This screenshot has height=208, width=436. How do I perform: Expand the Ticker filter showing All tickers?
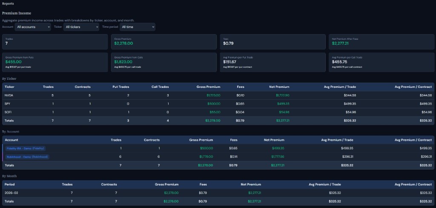coord(81,27)
